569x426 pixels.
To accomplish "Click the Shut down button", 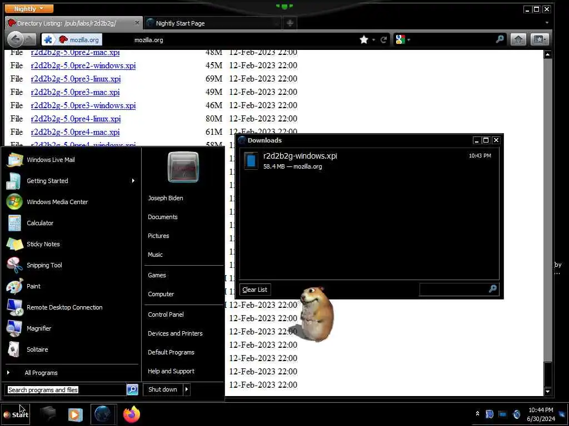I will point(163,389).
